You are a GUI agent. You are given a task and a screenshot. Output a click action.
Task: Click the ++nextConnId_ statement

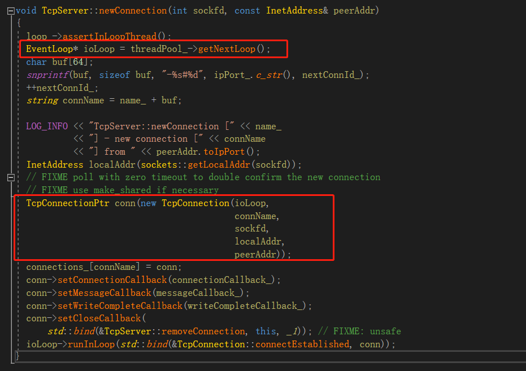[x=62, y=88]
